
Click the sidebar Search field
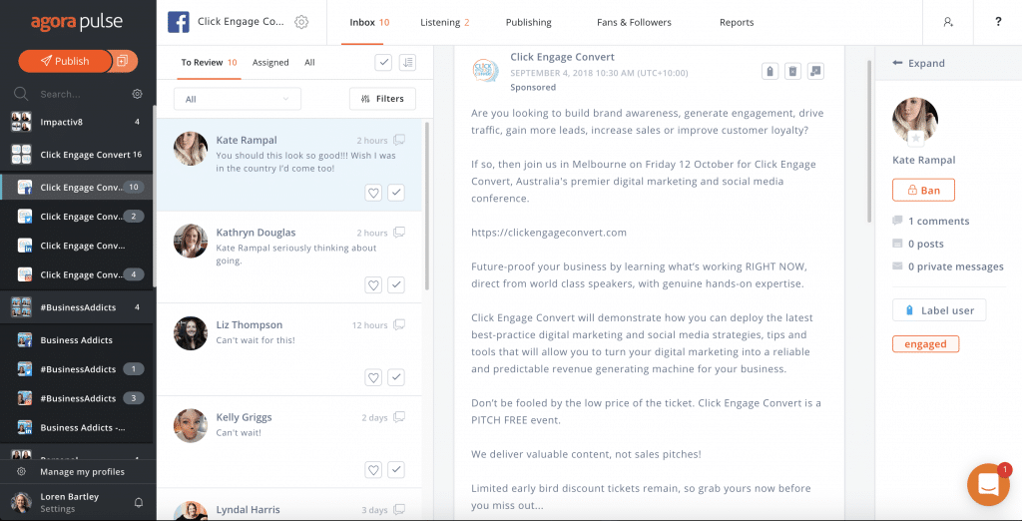(x=75, y=94)
